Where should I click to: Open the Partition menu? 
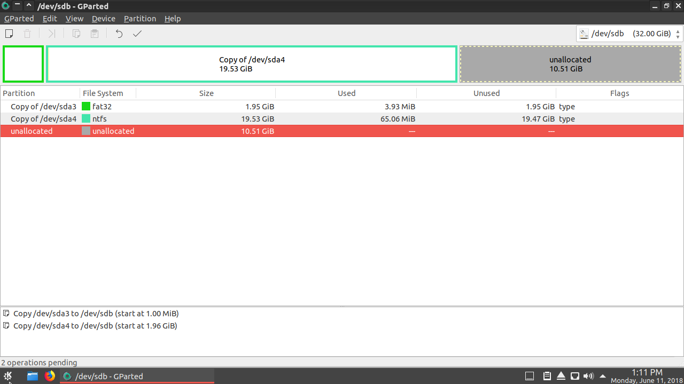(140, 19)
